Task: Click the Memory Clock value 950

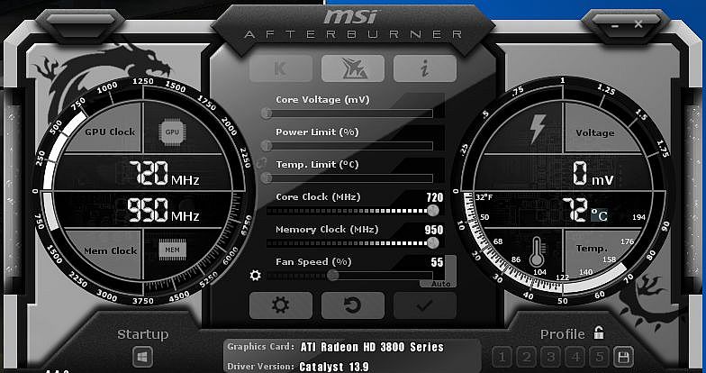Action: (x=434, y=230)
